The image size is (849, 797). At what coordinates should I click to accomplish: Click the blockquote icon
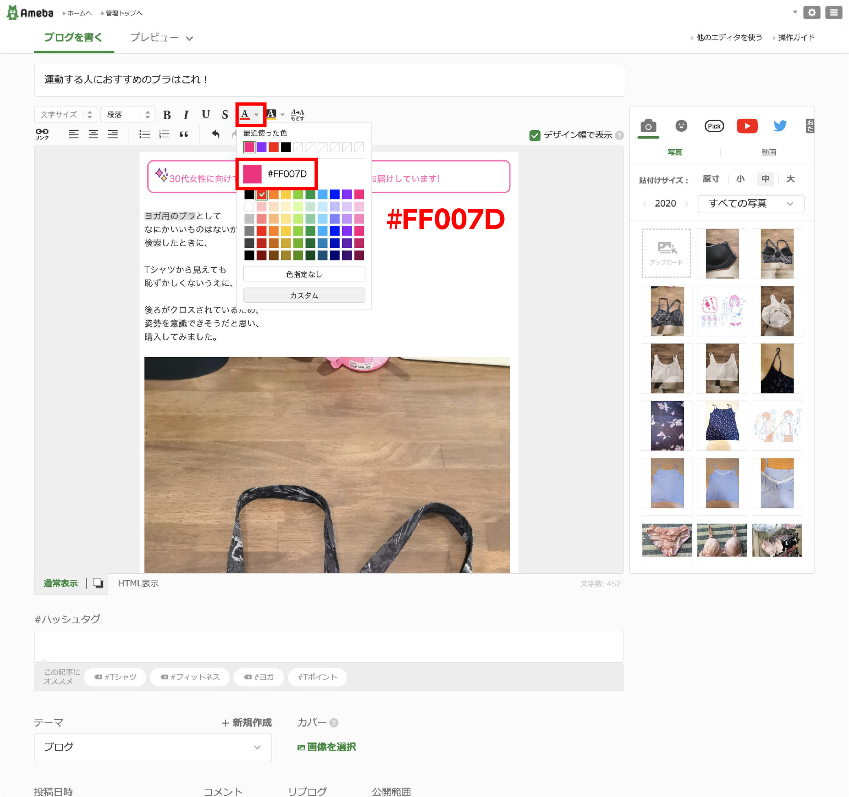pos(184,134)
